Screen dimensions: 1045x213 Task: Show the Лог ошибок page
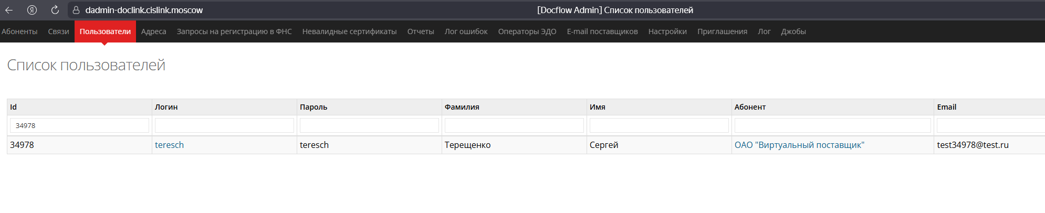tap(466, 31)
